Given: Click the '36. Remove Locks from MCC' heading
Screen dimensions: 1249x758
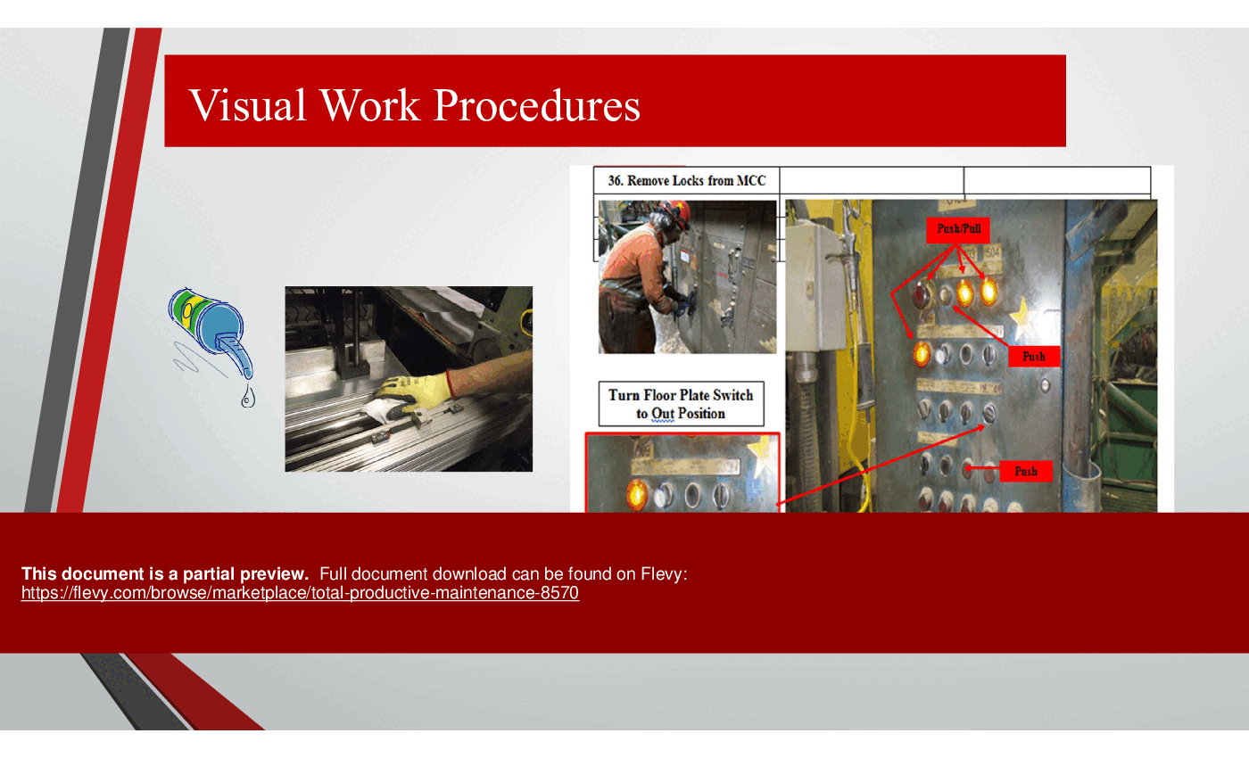Looking at the screenshot, I should (687, 180).
